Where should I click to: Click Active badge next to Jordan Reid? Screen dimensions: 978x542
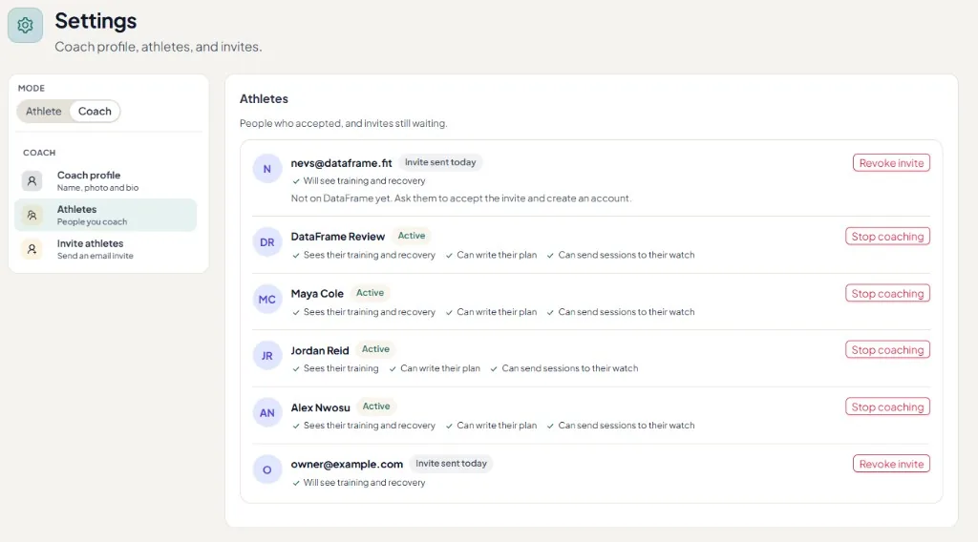click(x=375, y=349)
